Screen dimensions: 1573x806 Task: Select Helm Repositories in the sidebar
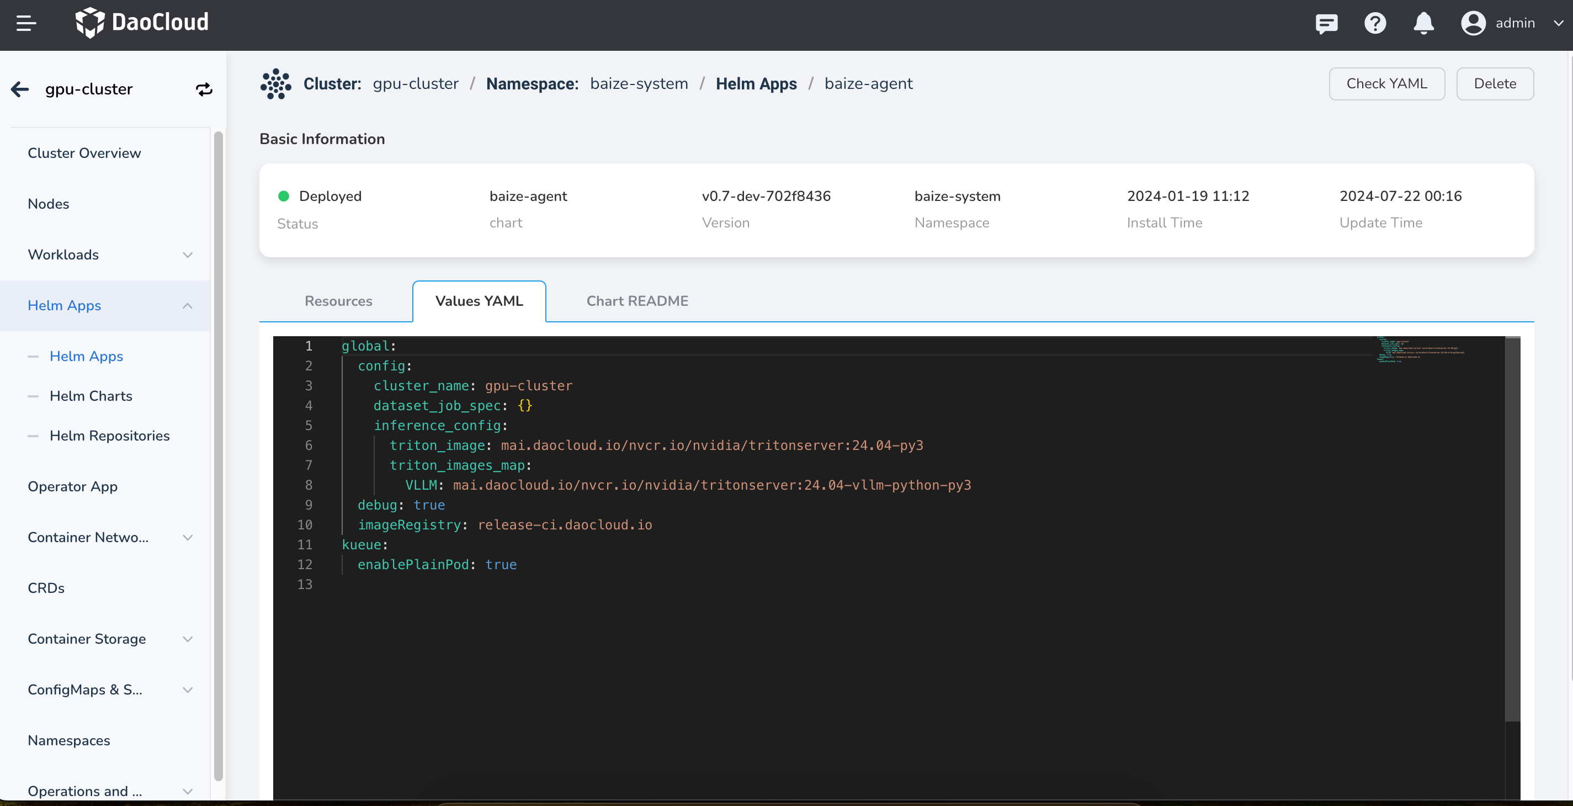click(109, 436)
